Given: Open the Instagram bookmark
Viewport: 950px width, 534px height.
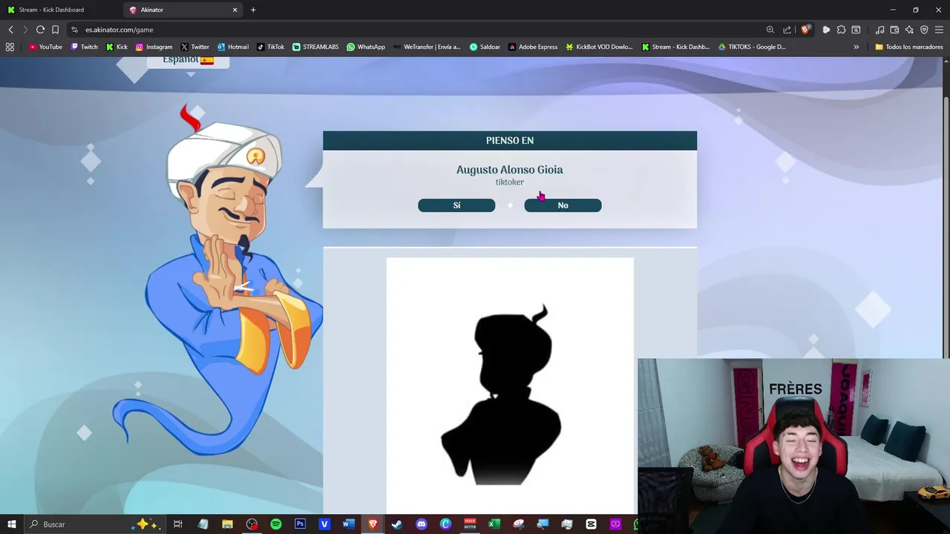Looking at the screenshot, I should click(x=154, y=47).
